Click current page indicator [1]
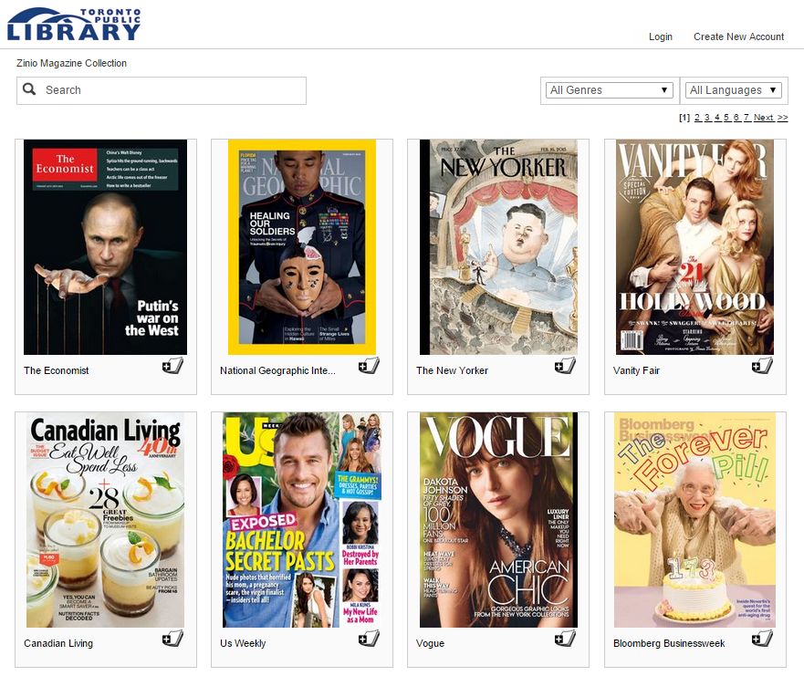The image size is (804, 676). pyautogui.click(x=684, y=118)
